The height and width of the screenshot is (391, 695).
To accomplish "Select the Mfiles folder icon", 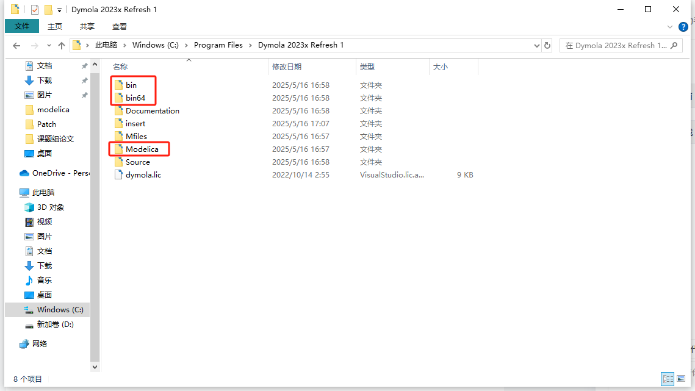I will click(118, 136).
